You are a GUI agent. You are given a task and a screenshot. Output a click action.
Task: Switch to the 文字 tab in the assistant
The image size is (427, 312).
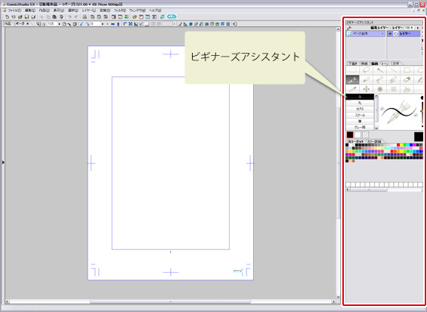[x=396, y=63]
